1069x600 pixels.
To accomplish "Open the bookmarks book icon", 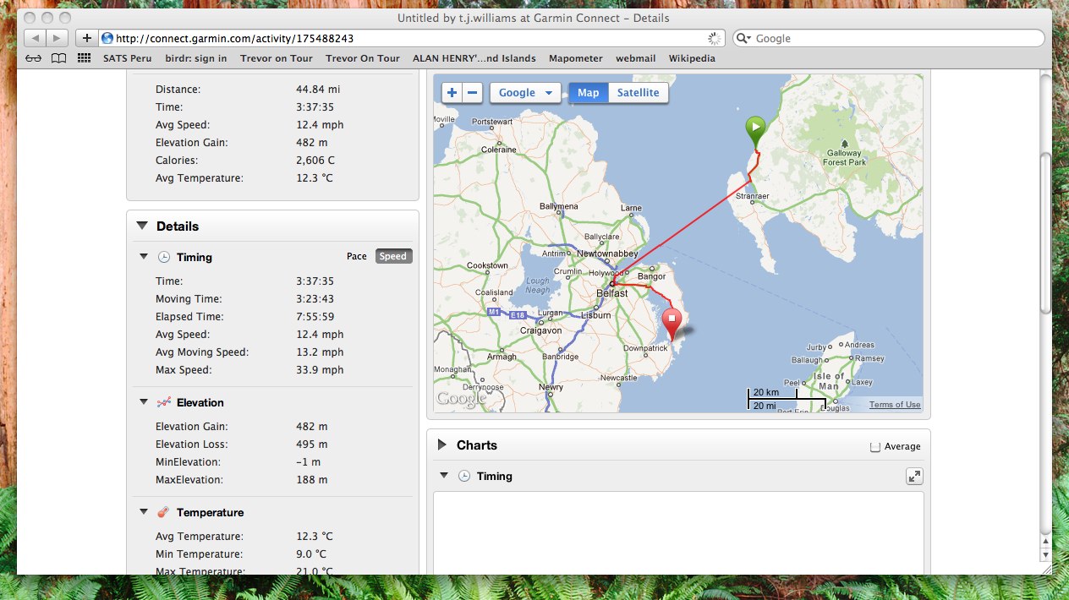I will [x=58, y=58].
